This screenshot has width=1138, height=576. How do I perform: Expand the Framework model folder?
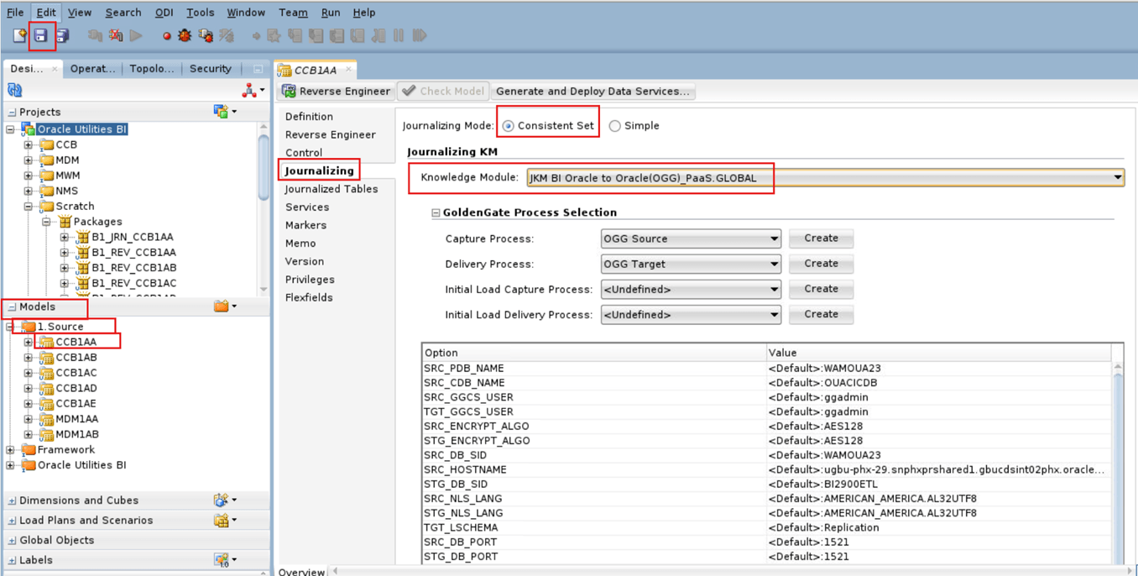11,449
